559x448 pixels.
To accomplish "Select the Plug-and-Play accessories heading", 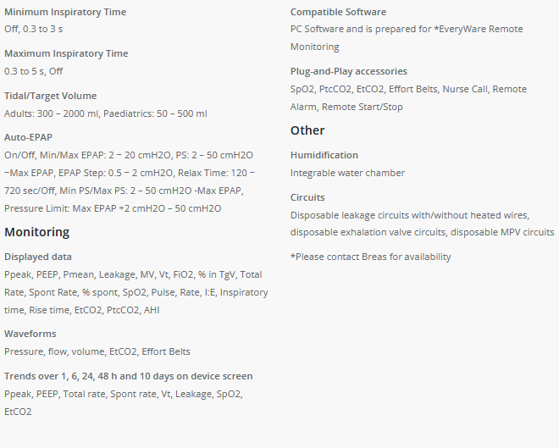I will tap(348, 71).
